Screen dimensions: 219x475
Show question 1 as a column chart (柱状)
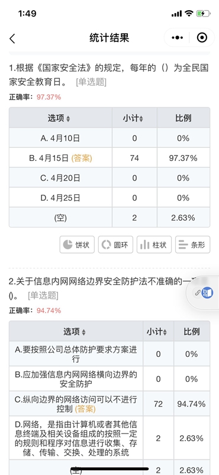click(x=154, y=245)
